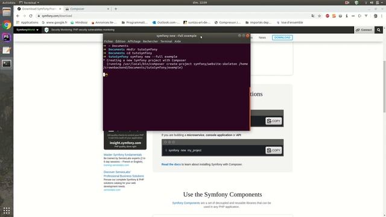Open Programmati... bookmarks folder
Viewport: 386px width, 217px height.
point(134,22)
